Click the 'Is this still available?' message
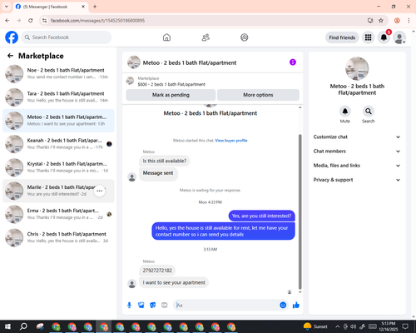 click(x=165, y=161)
